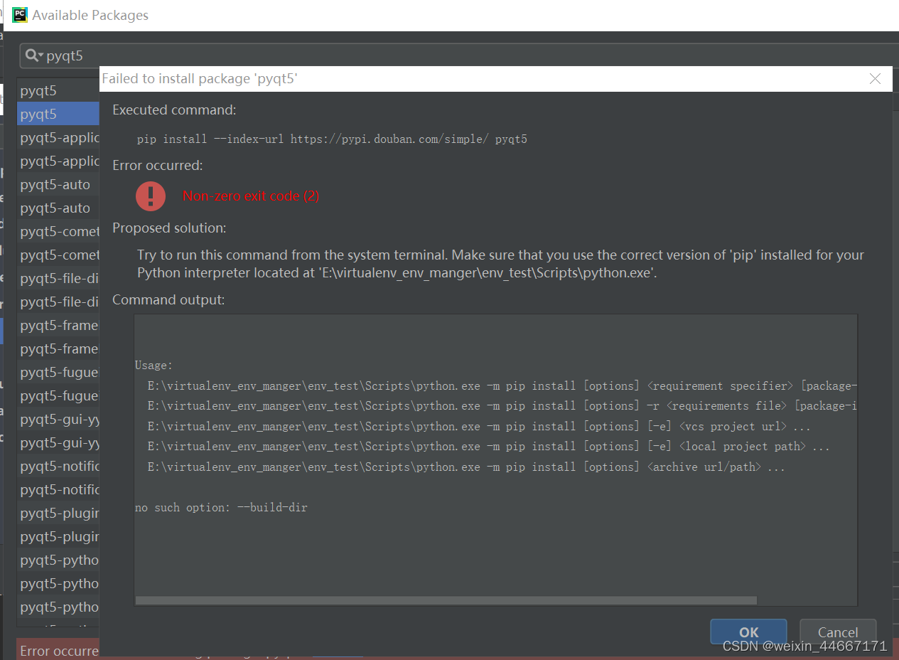Open the search filter dropdown next to magnifier
This screenshot has height=660, width=899.
pos(41,53)
